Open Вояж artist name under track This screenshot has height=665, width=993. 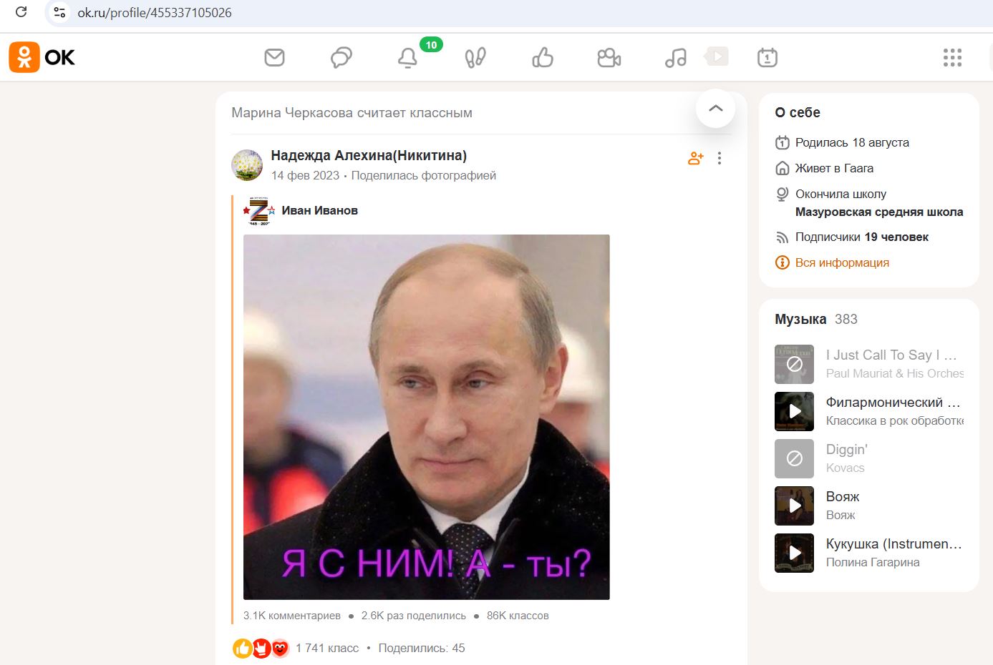point(841,515)
